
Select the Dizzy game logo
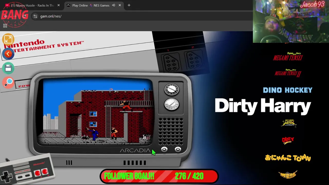pos(288,140)
